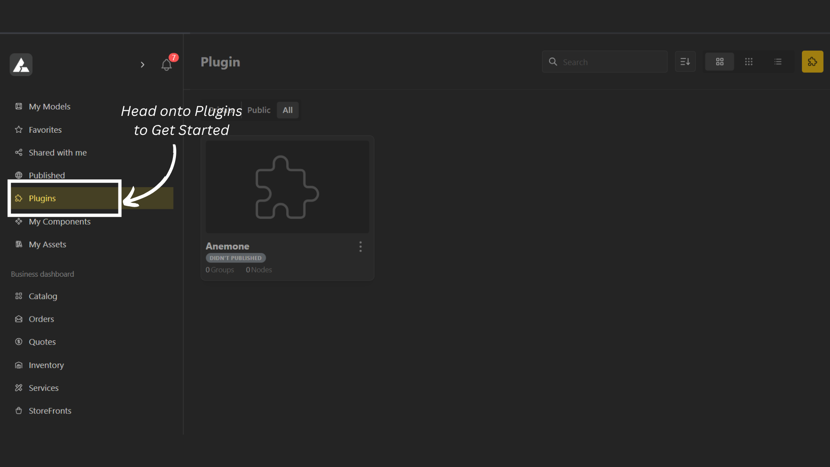The width and height of the screenshot is (830, 467).
Task: Switch to list view
Action: coord(778,62)
